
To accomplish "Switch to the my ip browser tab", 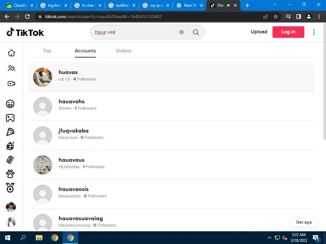I will (x=156, y=5).
